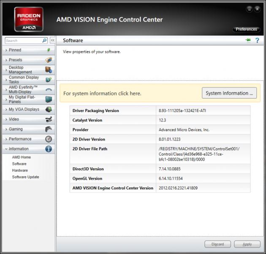Click the Gaming controller icon
Image resolution: width=266 pixels, height=254 pixels.
click(49, 129)
